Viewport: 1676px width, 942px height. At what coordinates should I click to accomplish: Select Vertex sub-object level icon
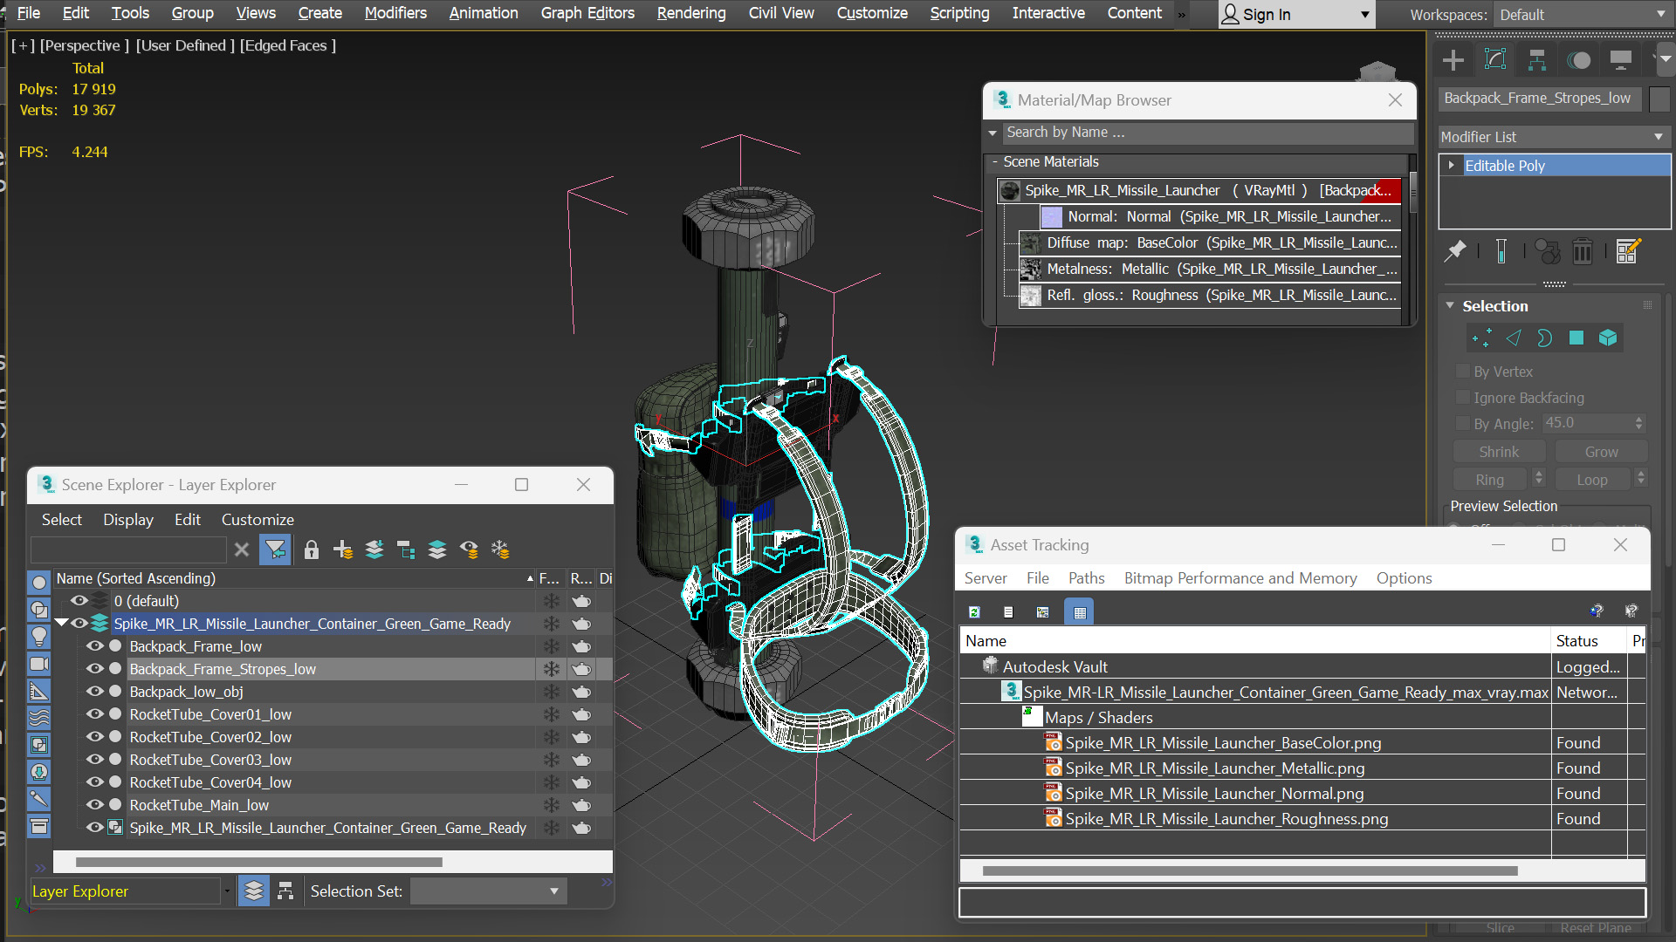click(1481, 338)
